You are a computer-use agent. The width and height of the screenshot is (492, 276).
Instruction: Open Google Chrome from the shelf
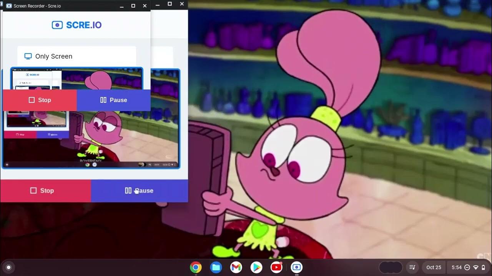[x=196, y=267]
